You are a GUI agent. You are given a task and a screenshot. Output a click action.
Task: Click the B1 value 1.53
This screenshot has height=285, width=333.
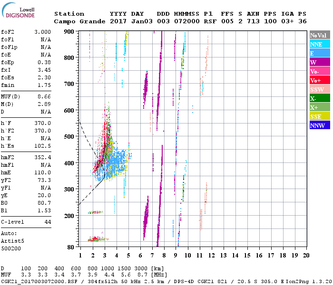44,210
